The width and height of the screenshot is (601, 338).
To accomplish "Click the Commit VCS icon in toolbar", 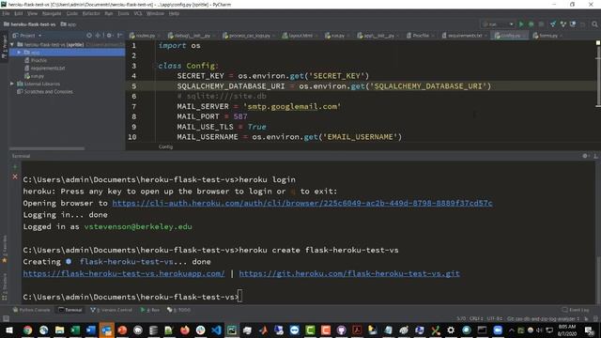I will (562, 24).
